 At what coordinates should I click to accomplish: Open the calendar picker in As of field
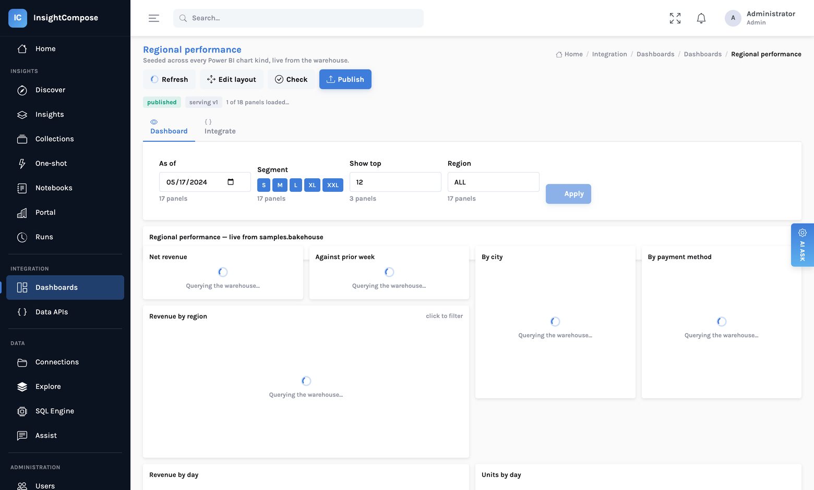click(x=231, y=182)
